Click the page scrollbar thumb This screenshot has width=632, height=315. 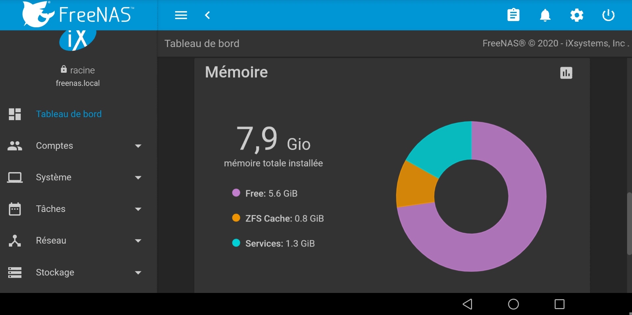pyautogui.click(x=629, y=224)
